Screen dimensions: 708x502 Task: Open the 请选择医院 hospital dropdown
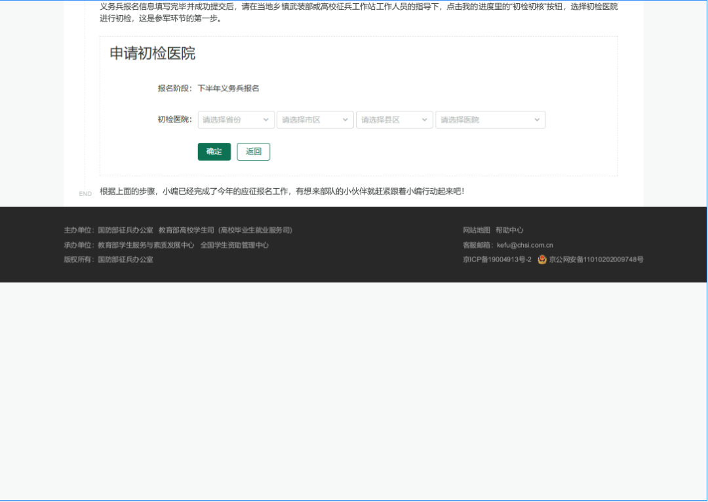point(485,119)
